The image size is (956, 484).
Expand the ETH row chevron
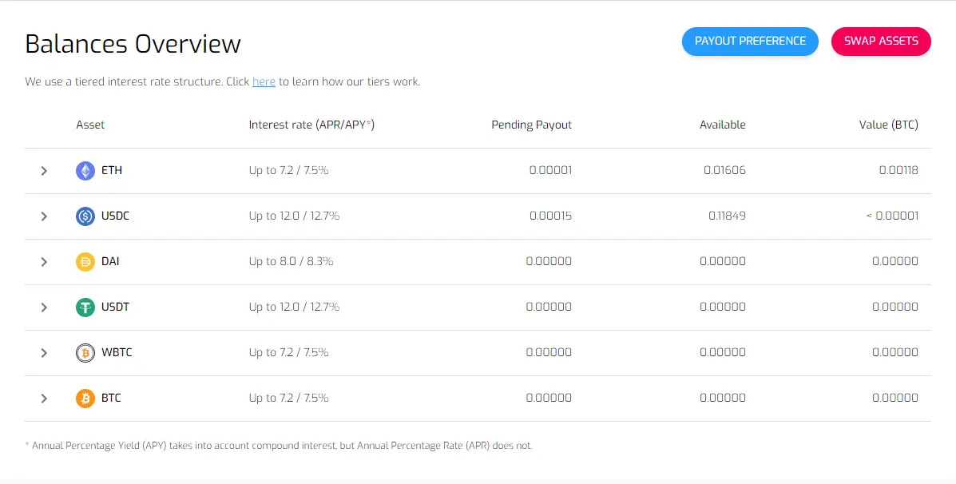coord(44,171)
